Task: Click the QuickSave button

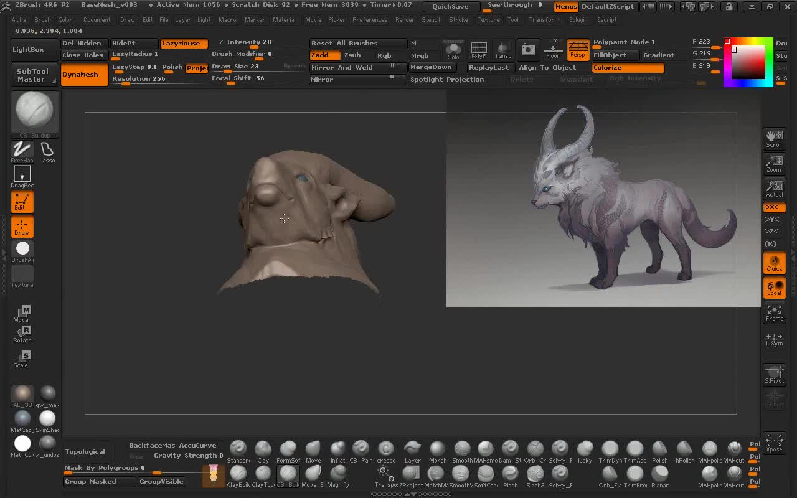Action: click(x=450, y=7)
